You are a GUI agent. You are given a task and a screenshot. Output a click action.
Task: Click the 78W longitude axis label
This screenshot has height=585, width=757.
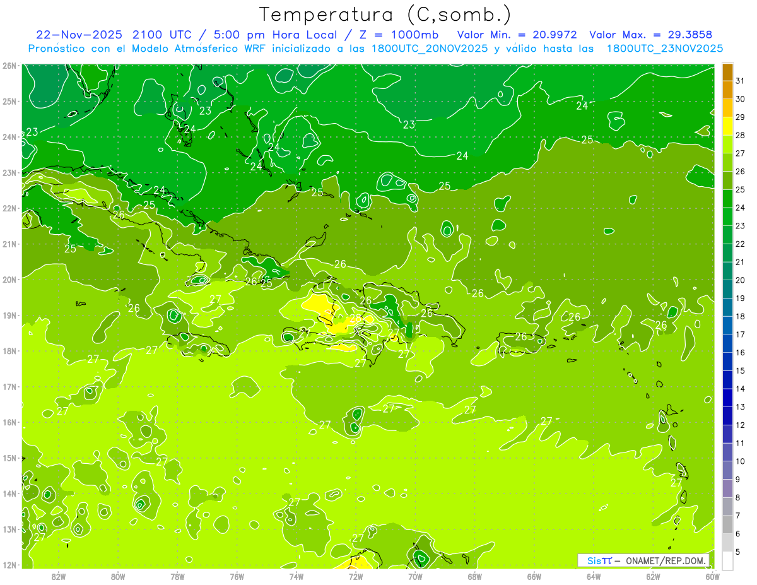pos(177,576)
